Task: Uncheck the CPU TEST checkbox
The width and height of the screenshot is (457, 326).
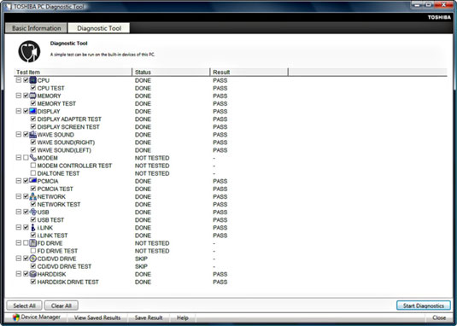Action: tap(33, 88)
